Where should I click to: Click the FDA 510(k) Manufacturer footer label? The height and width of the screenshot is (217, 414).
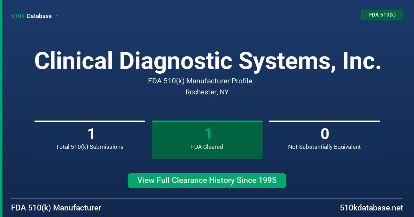coord(56,208)
